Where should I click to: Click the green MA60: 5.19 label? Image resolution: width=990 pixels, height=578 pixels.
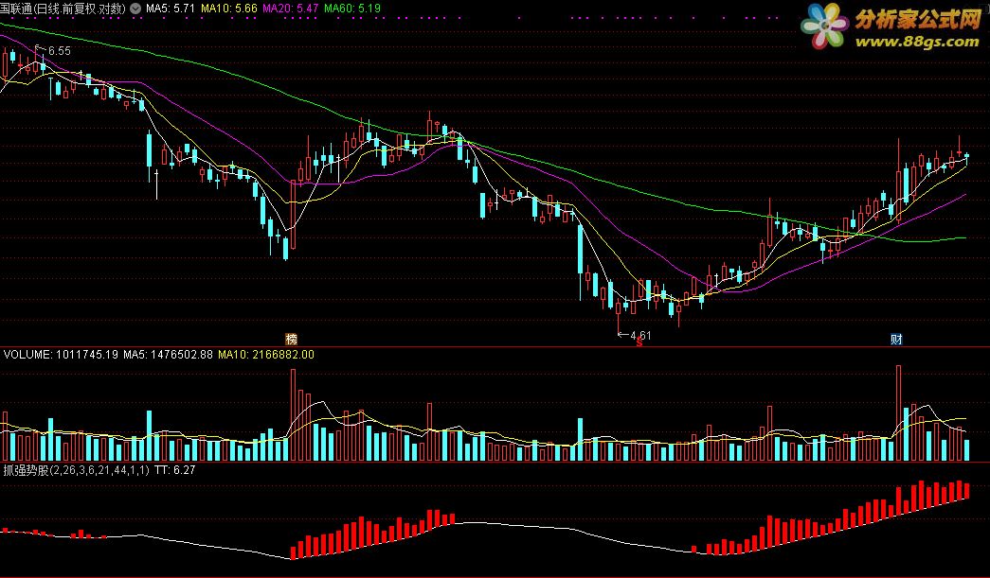352,9
